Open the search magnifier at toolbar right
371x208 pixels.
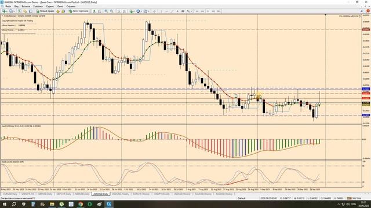[362, 11]
